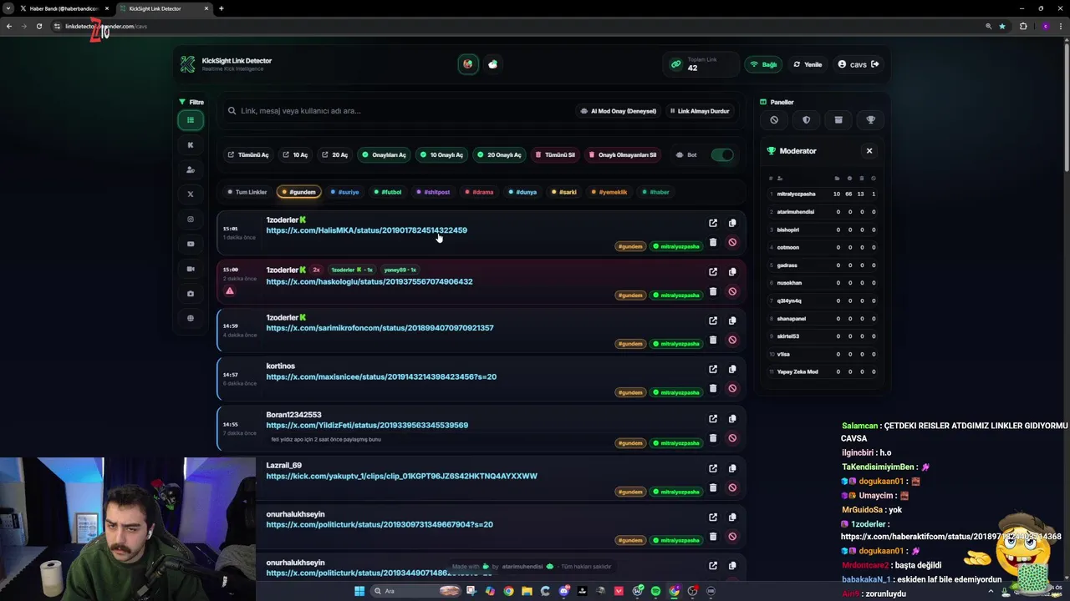Click the taskbar search box Ara
1070x601 pixels.
[x=416, y=591]
